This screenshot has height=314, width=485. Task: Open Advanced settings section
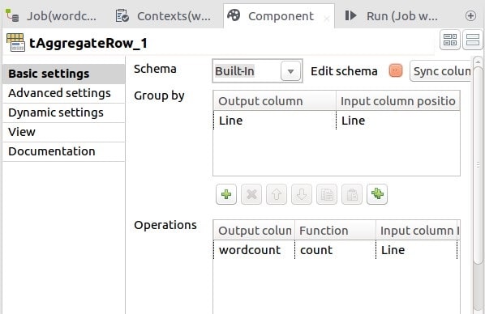point(59,93)
